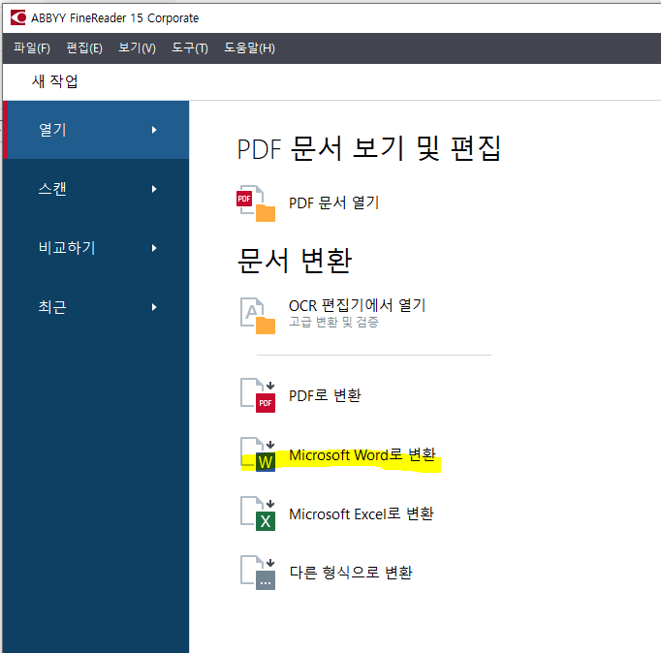Click Microsoft Word로 변환 link

pos(362,455)
